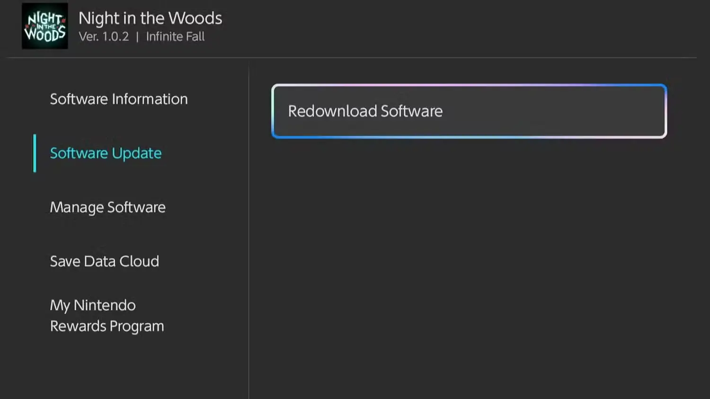Go to Manage Software
The width and height of the screenshot is (710, 399).
pyautogui.click(x=108, y=207)
